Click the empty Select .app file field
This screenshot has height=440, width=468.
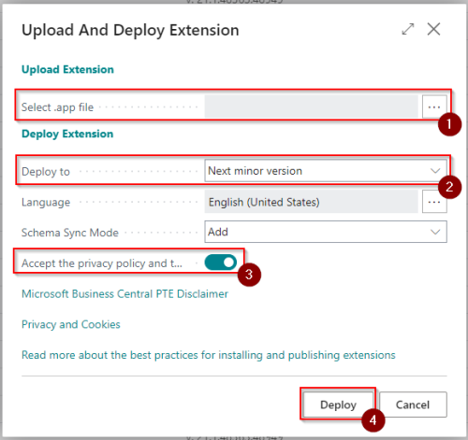click(x=311, y=106)
